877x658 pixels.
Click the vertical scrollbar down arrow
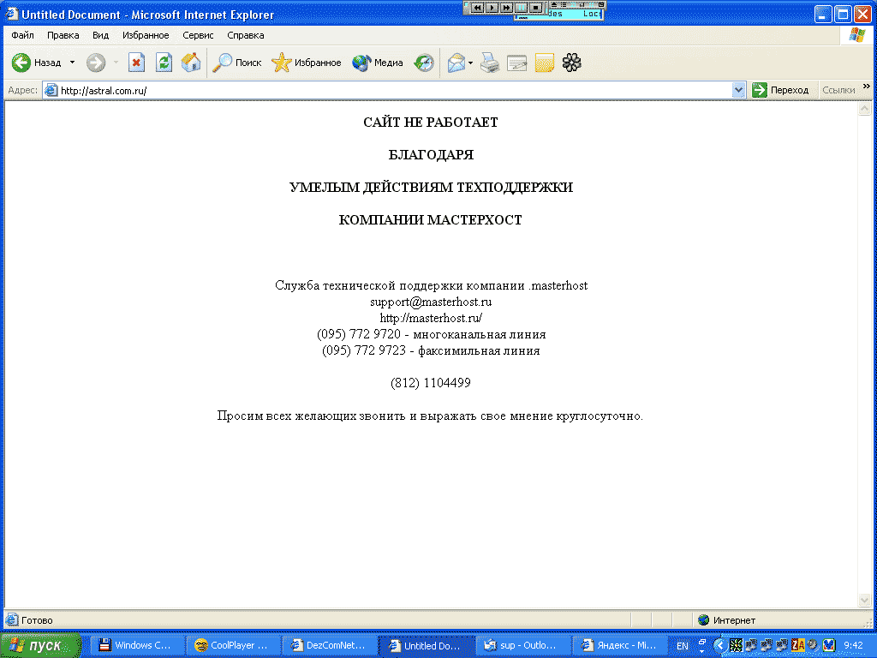tap(864, 600)
